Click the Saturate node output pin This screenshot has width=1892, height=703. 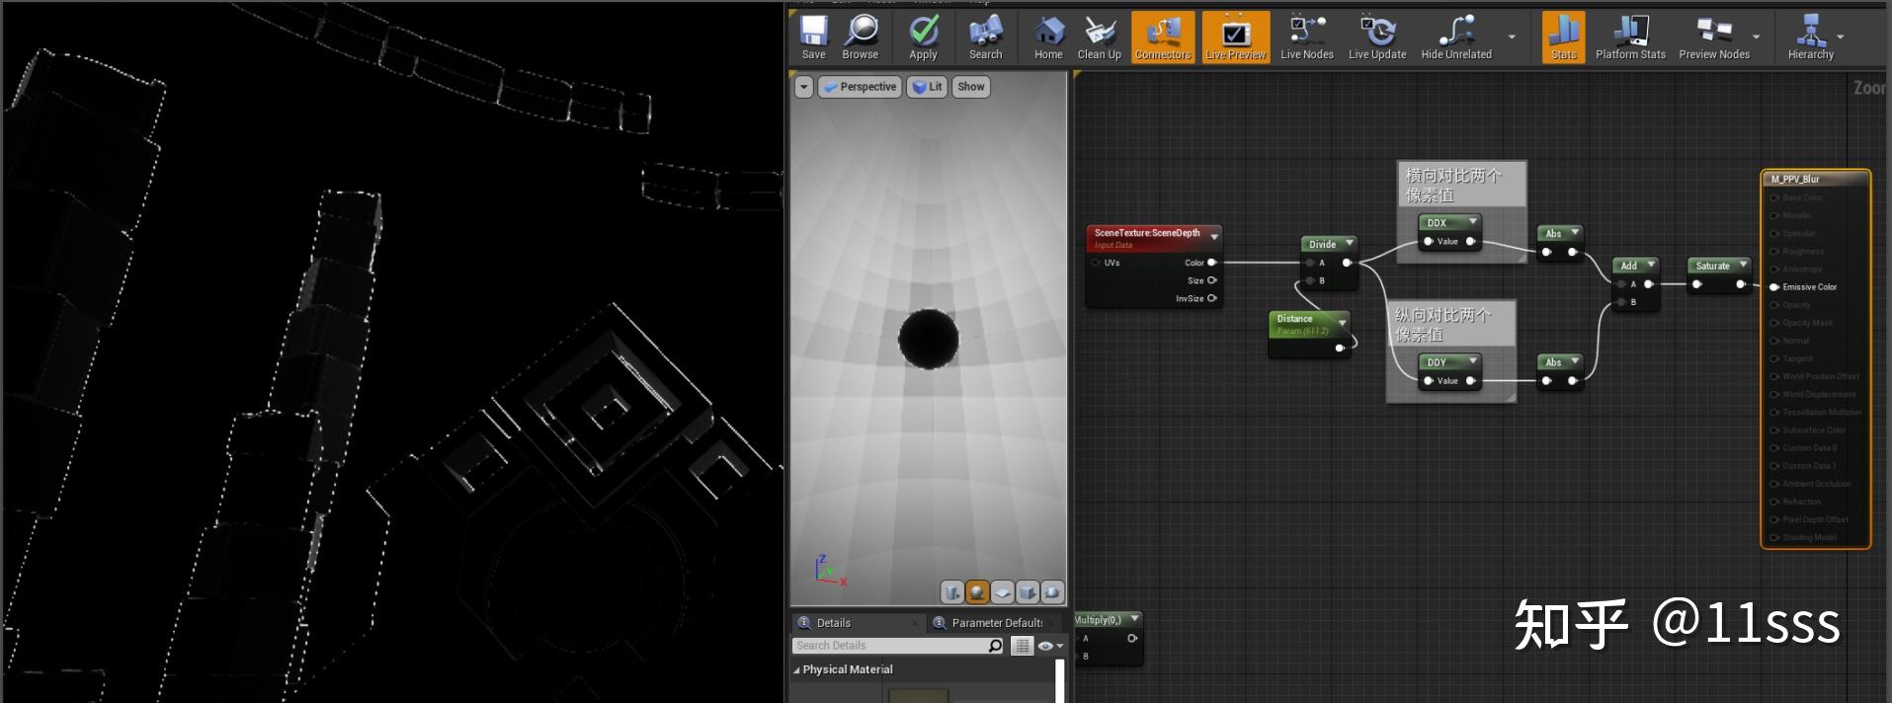coord(1742,284)
